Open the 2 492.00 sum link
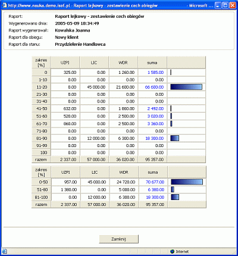238x256 pixels. 155,108
